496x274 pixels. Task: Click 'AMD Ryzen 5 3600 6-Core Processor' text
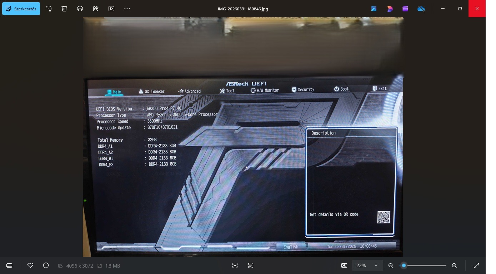pyautogui.click(x=182, y=115)
